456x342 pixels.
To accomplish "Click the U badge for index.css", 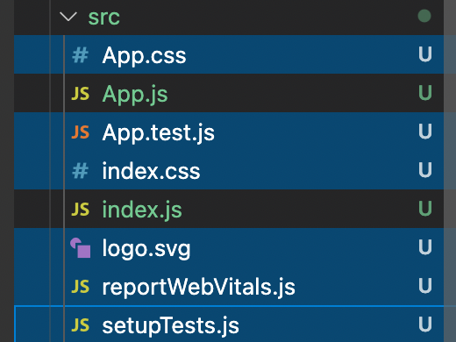I will point(425,170).
